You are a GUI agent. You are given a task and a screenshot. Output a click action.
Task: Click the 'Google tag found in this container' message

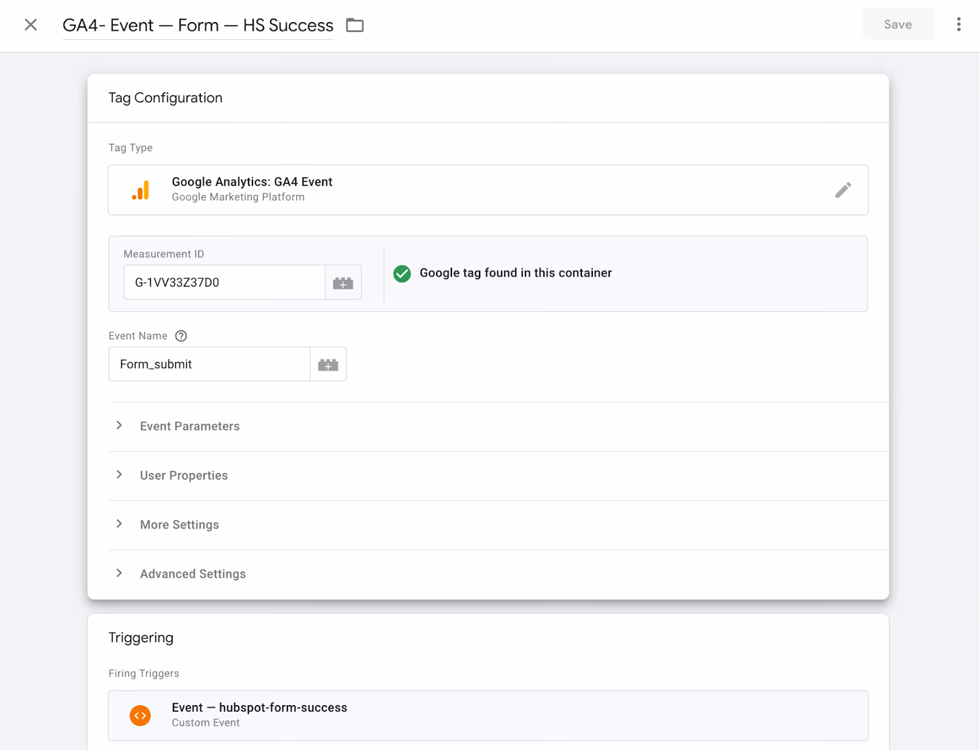pyautogui.click(x=516, y=273)
